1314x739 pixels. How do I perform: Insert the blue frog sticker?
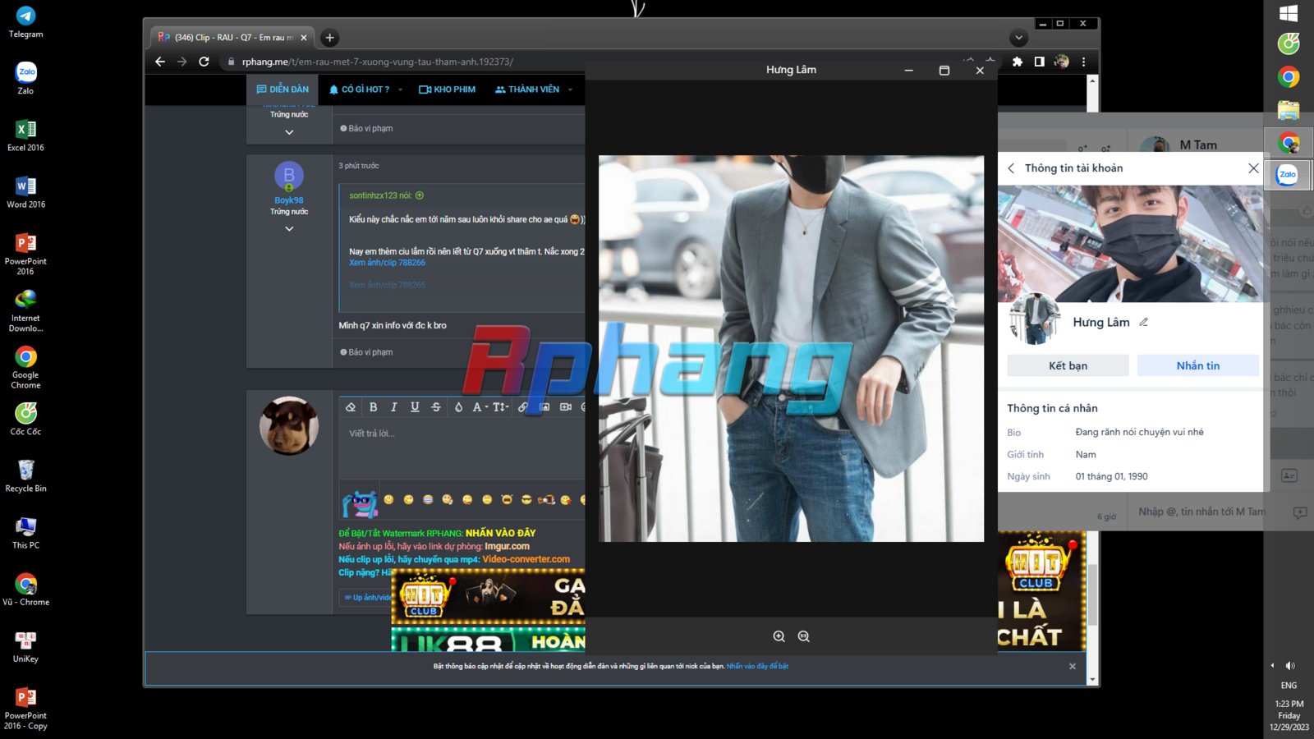(x=360, y=503)
